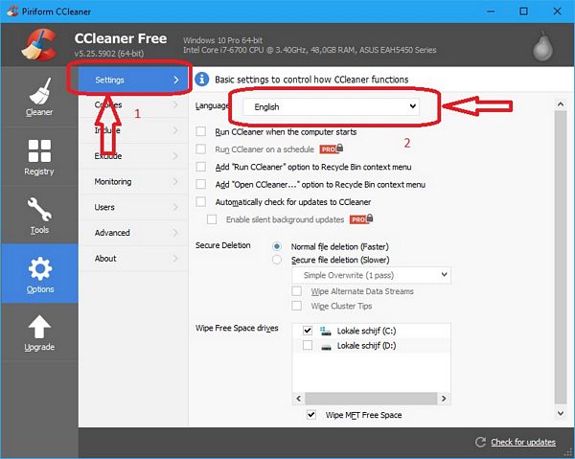Click chevron next to Users
This screenshot has height=459, width=575.
tap(175, 207)
